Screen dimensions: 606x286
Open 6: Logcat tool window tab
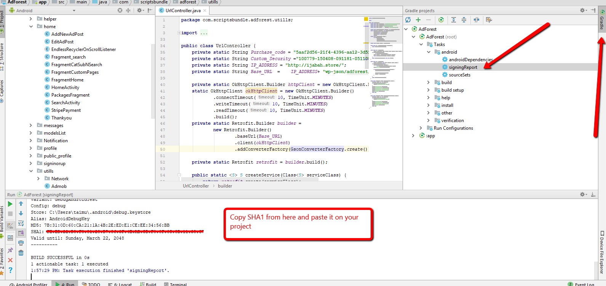pyautogui.click(x=120, y=284)
